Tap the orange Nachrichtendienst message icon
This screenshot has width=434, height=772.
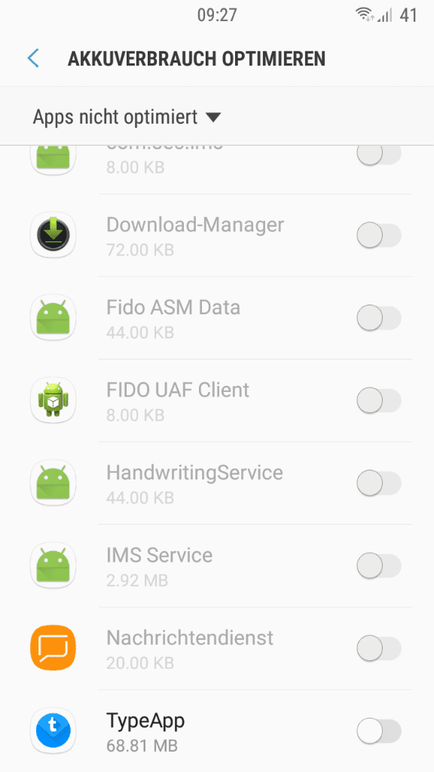pos(53,648)
